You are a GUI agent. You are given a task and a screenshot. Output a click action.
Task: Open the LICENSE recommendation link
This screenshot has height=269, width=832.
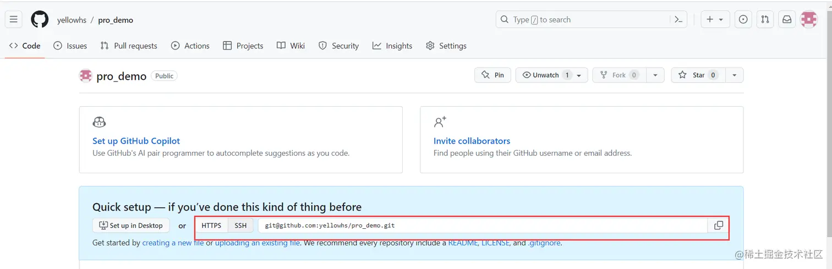click(495, 243)
